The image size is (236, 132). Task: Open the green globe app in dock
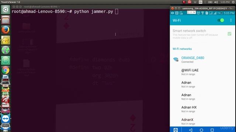click(x=6, y=50)
